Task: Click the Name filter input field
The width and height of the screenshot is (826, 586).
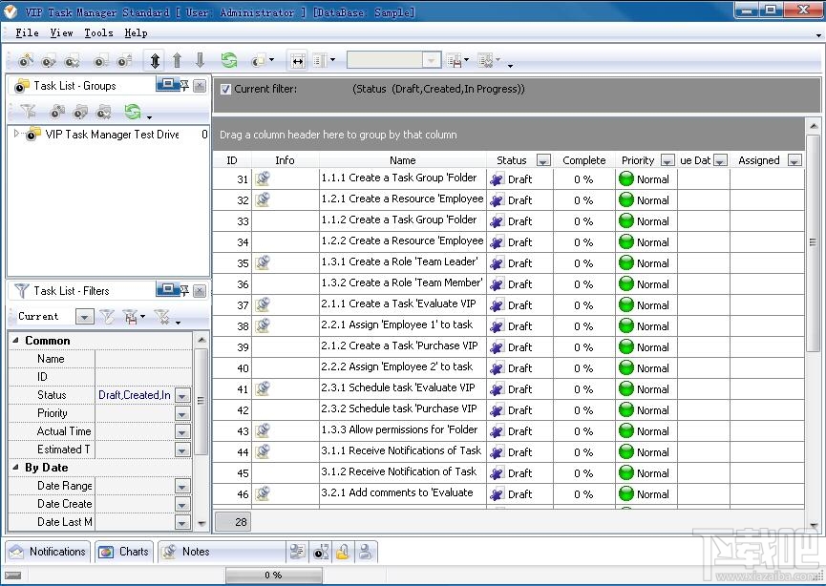Action: (x=143, y=359)
